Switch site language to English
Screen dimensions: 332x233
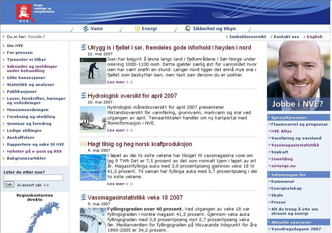pyautogui.click(x=314, y=36)
